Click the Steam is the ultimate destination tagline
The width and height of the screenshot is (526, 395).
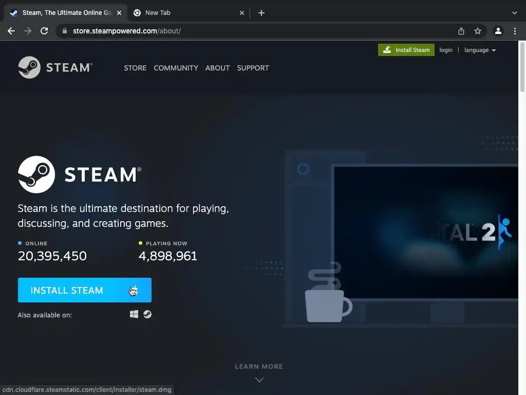point(123,216)
